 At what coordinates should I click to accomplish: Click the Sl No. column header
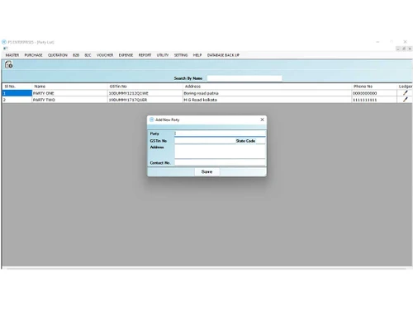point(17,87)
